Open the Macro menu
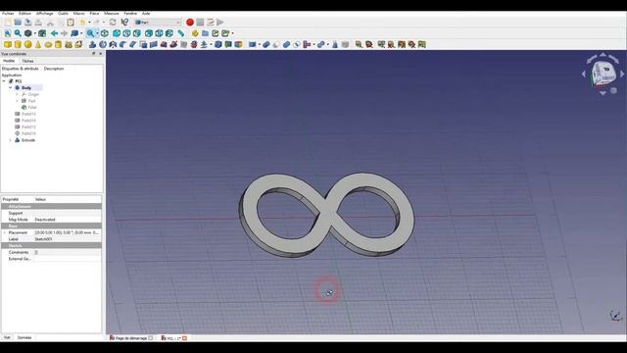This screenshot has width=627, height=353. tap(78, 13)
